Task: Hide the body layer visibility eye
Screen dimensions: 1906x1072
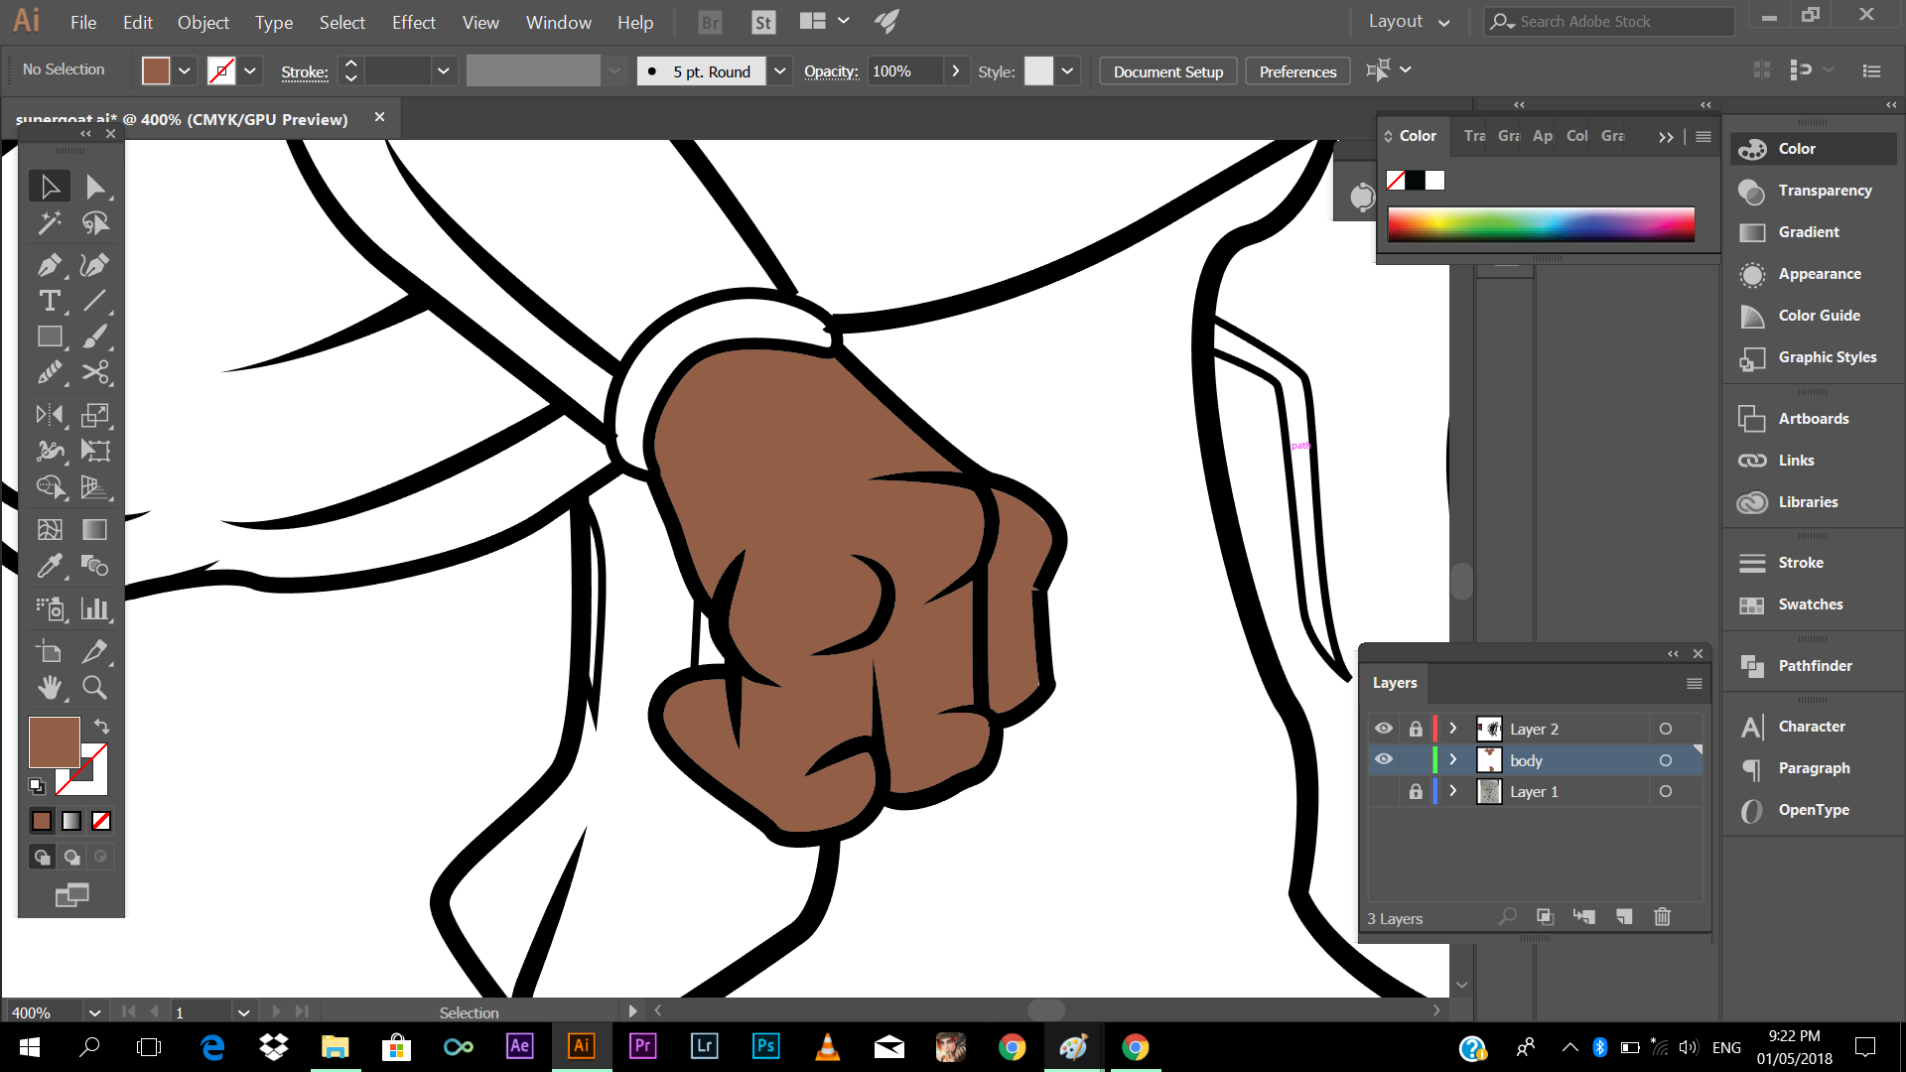Action: click(x=1383, y=760)
